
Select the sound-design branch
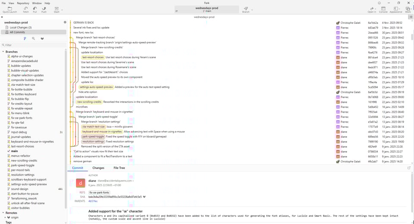coord(19,189)
